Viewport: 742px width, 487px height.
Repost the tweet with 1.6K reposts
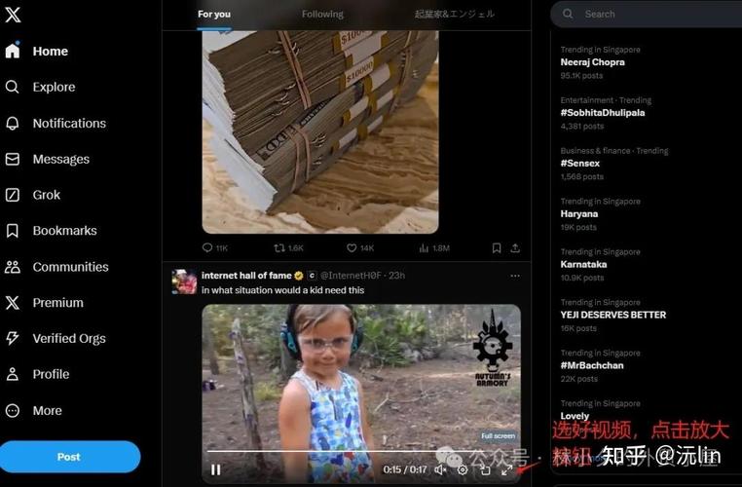(x=280, y=248)
